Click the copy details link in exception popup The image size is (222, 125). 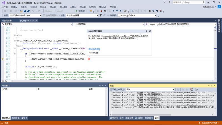[x=94, y=49]
